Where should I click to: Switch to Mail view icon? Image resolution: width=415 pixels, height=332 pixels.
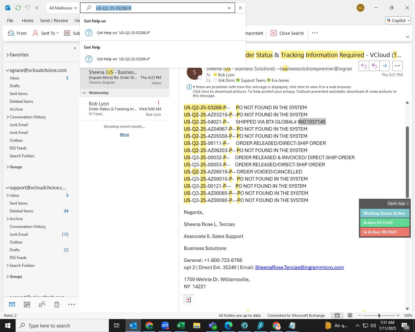tap(12, 304)
